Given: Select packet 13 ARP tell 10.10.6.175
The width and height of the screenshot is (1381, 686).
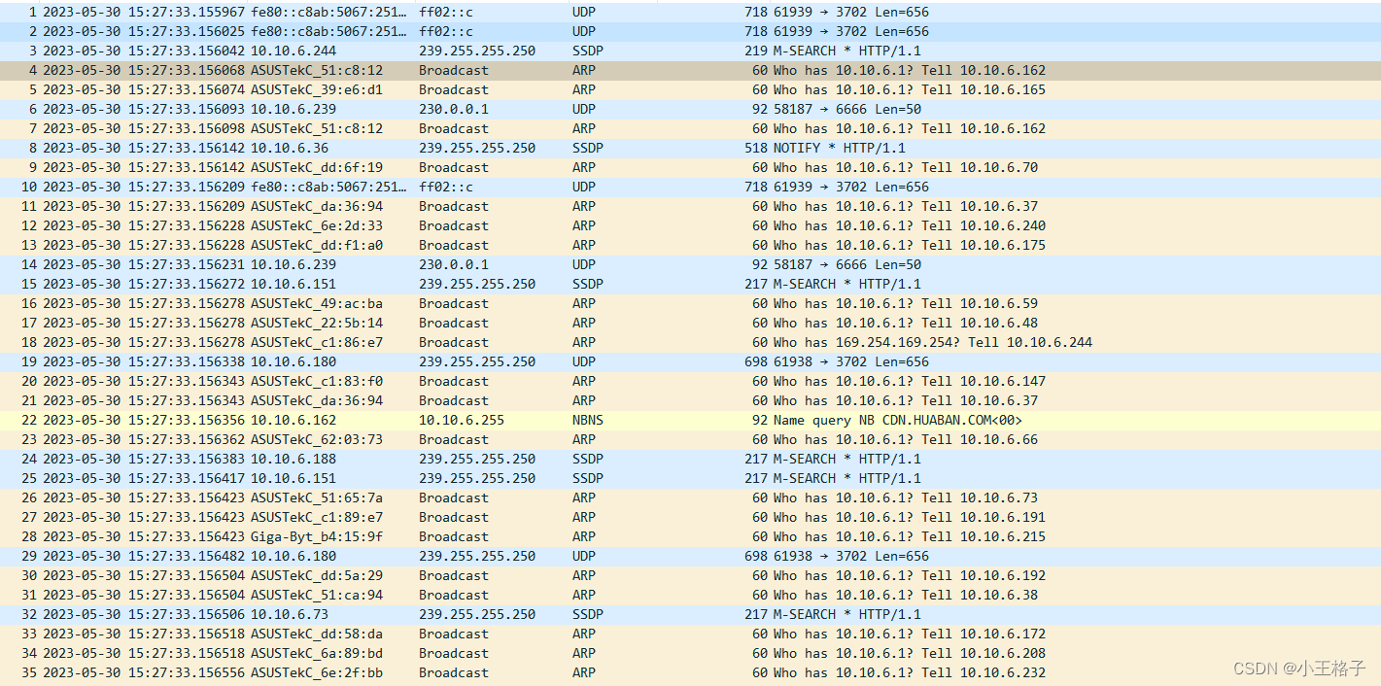Looking at the screenshot, I should (x=690, y=245).
